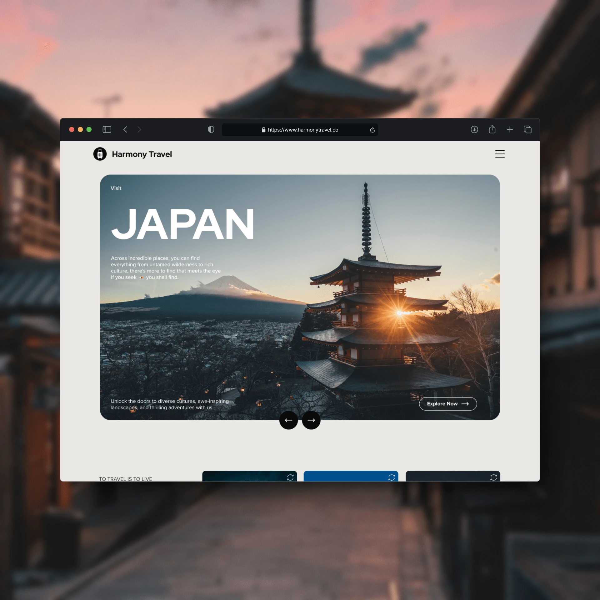The image size is (600, 600).
Task: Click the Harmony Travel brand name
Action: point(142,154)
